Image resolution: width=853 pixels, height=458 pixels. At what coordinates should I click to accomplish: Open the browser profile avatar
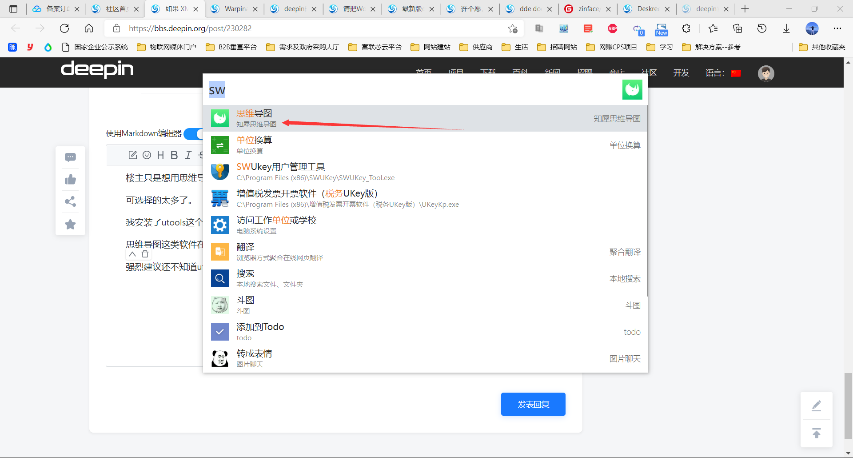812,28
